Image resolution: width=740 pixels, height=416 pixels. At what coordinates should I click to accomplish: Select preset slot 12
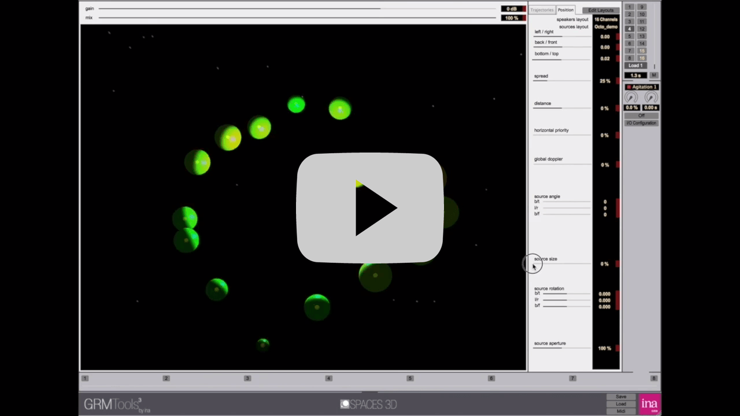(642, 29)
